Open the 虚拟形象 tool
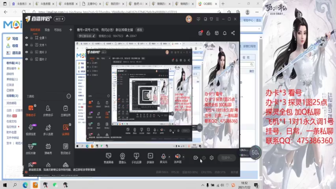 (x=31, y=148)
